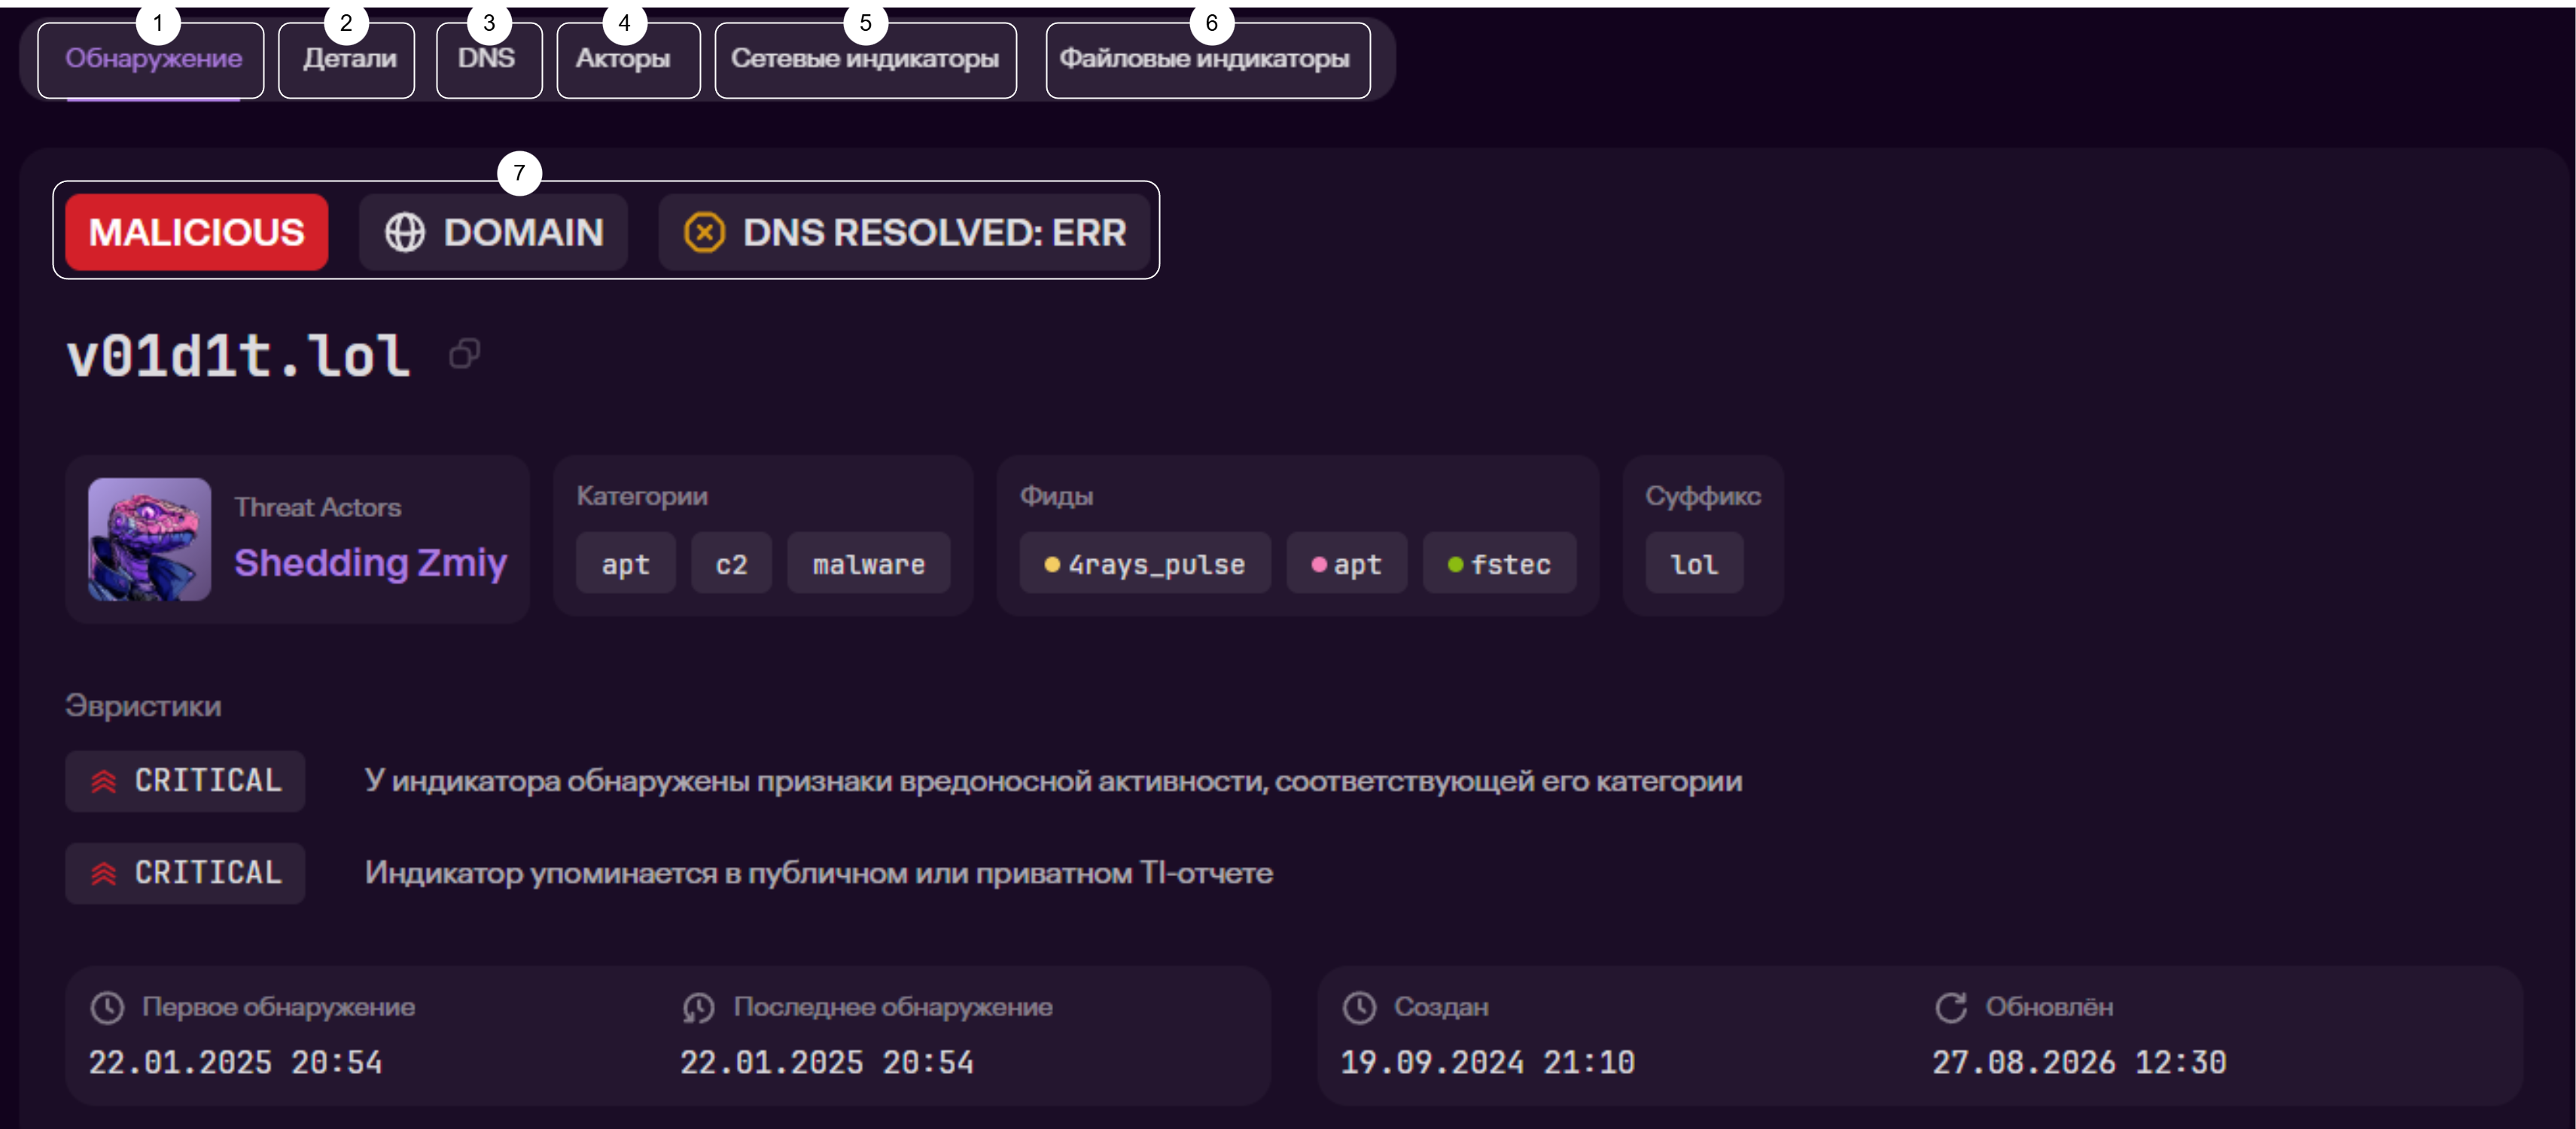Click the Фиды label
The width and height of the screenshot is (2576, 1129).
point(1056,496)
